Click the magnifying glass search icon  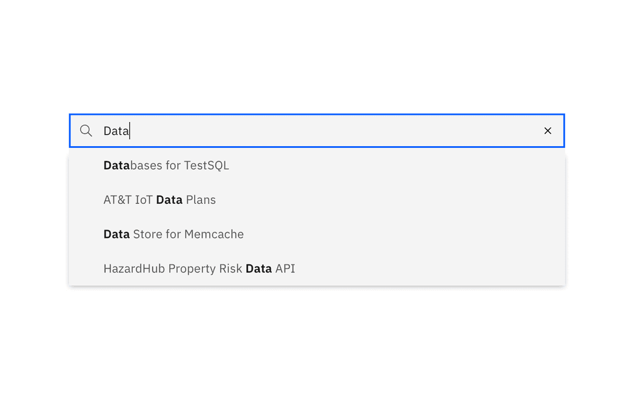point(86,131)
